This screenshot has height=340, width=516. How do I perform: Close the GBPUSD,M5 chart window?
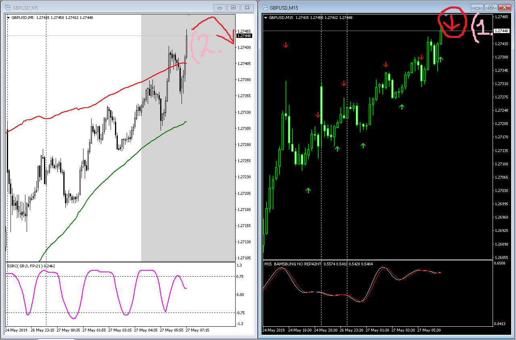[247, 7]
